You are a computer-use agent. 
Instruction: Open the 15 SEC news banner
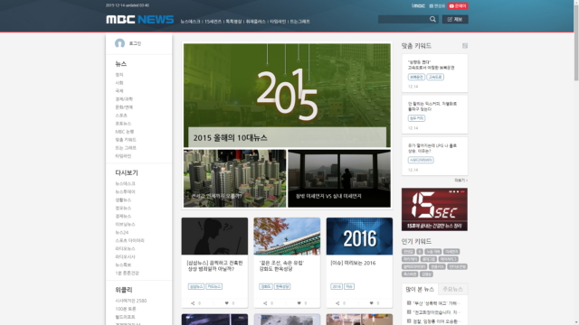pyautogui.click(x=434, y=209)
